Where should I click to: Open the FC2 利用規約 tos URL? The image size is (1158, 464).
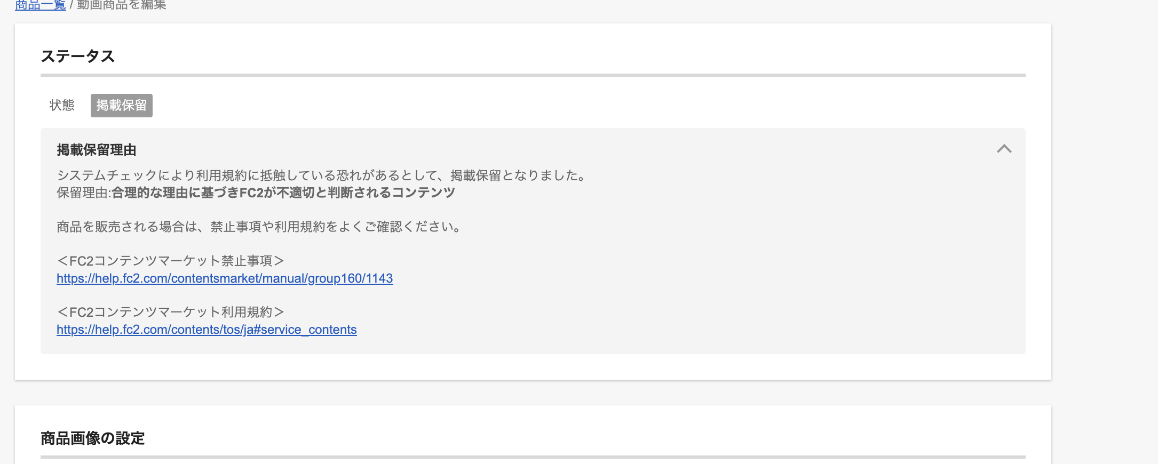207,330
